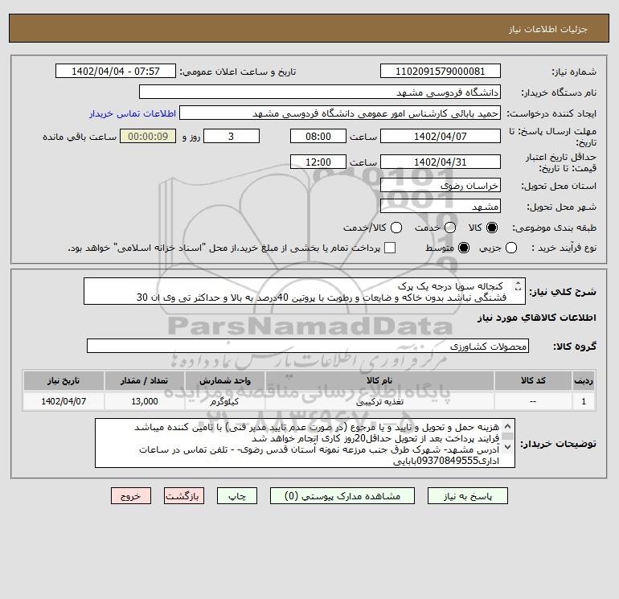
Task: Select the متوسط purchase type radio
Action: (x=464, y=248)
